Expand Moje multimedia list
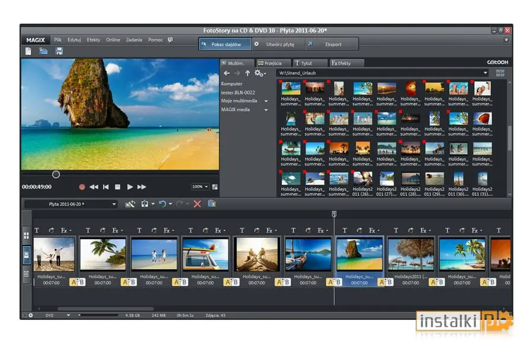This screenshot has height=343, width=521. coord(266,101)
